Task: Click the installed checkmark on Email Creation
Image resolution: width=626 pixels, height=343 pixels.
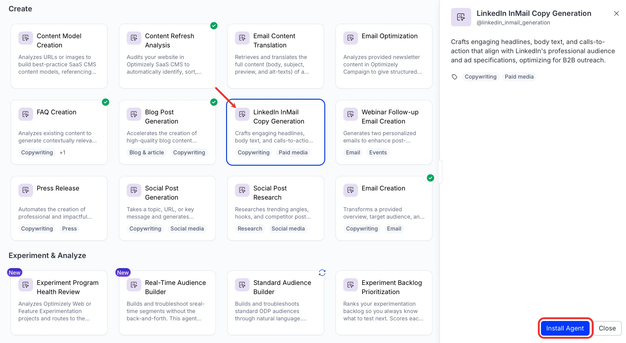Action: pos(430,178)
